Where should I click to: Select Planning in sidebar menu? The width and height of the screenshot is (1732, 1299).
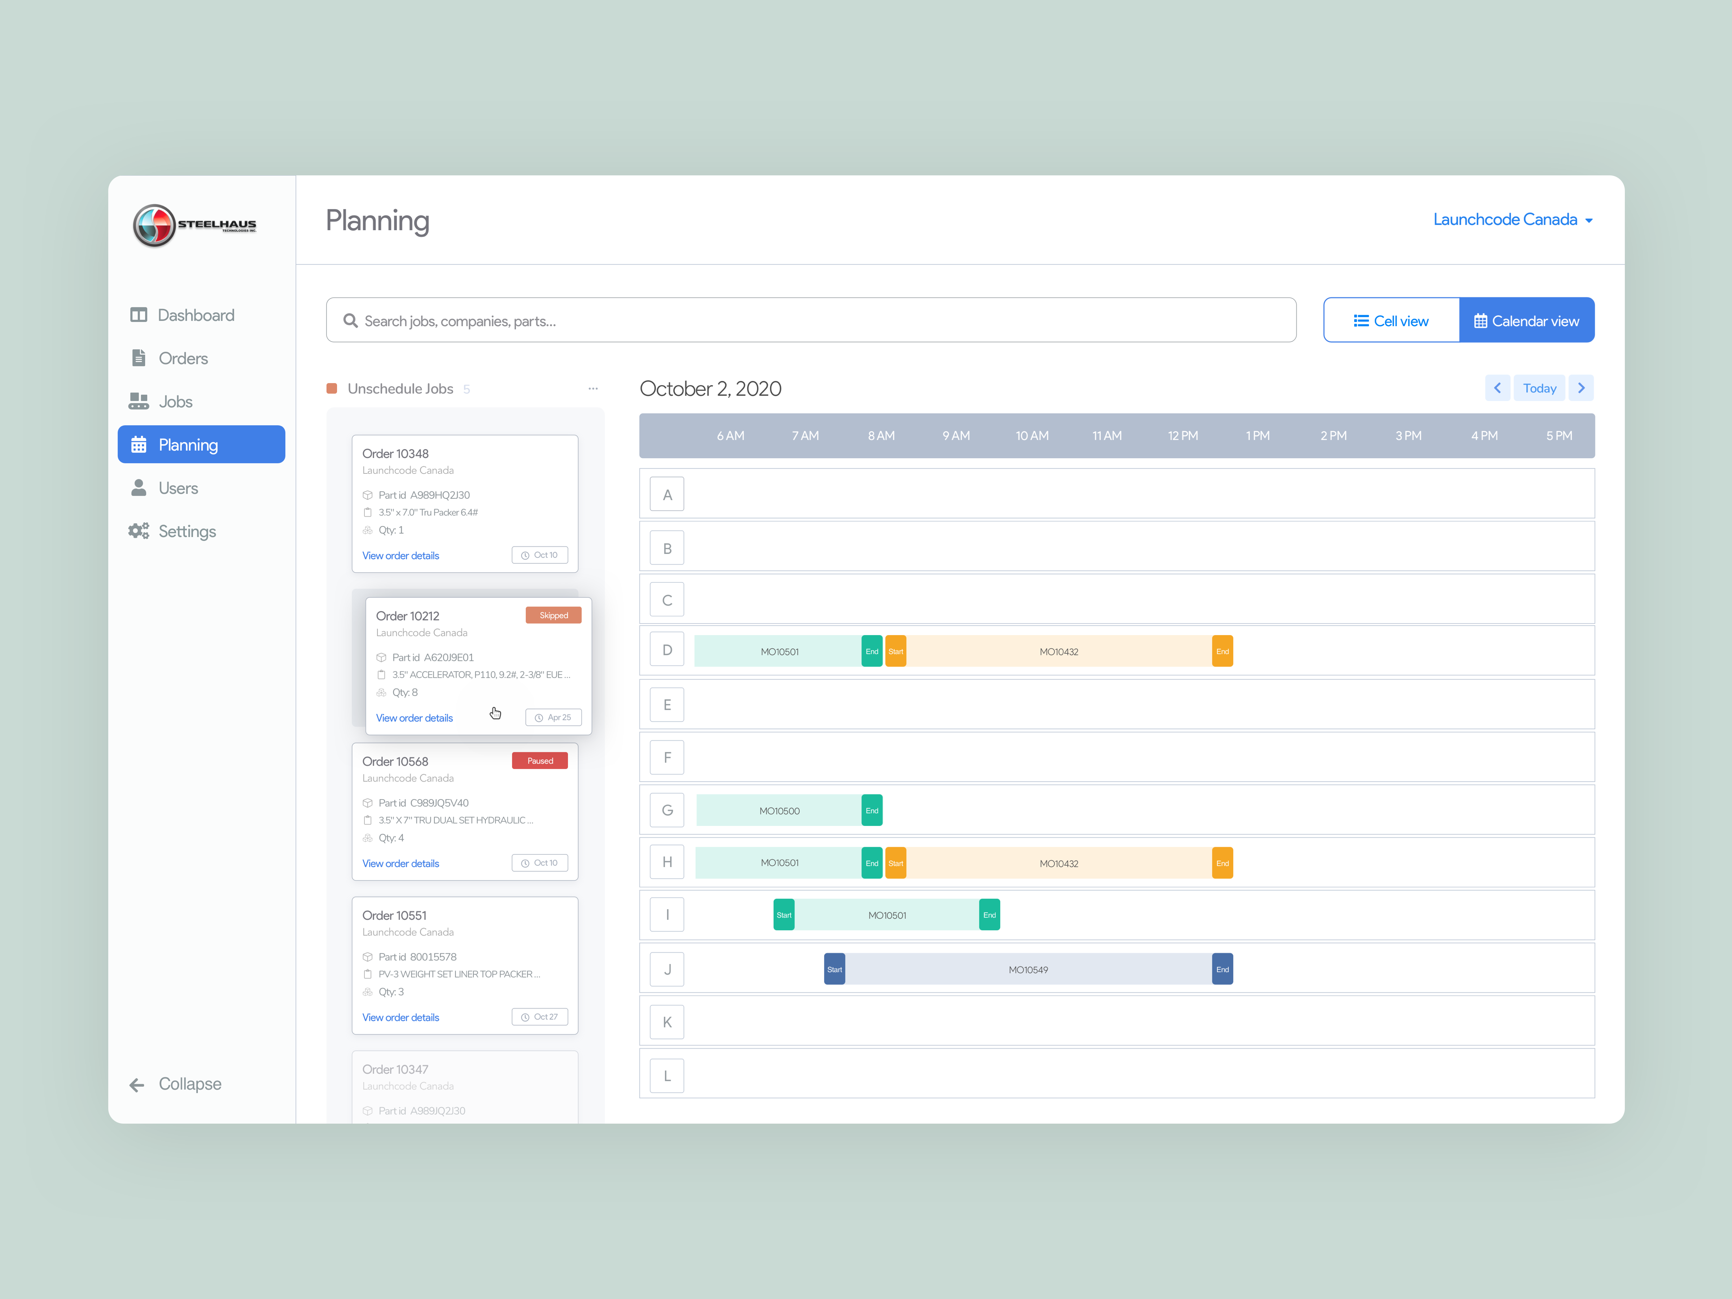(x=201, y=445)
